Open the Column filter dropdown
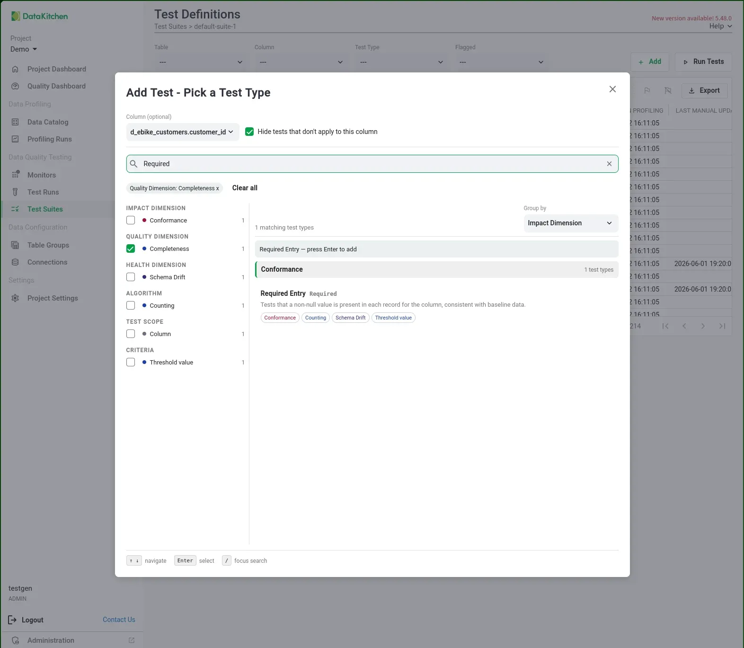Image resolution: width=744 pixels, height=648 pixels. (x=301, y=62)
